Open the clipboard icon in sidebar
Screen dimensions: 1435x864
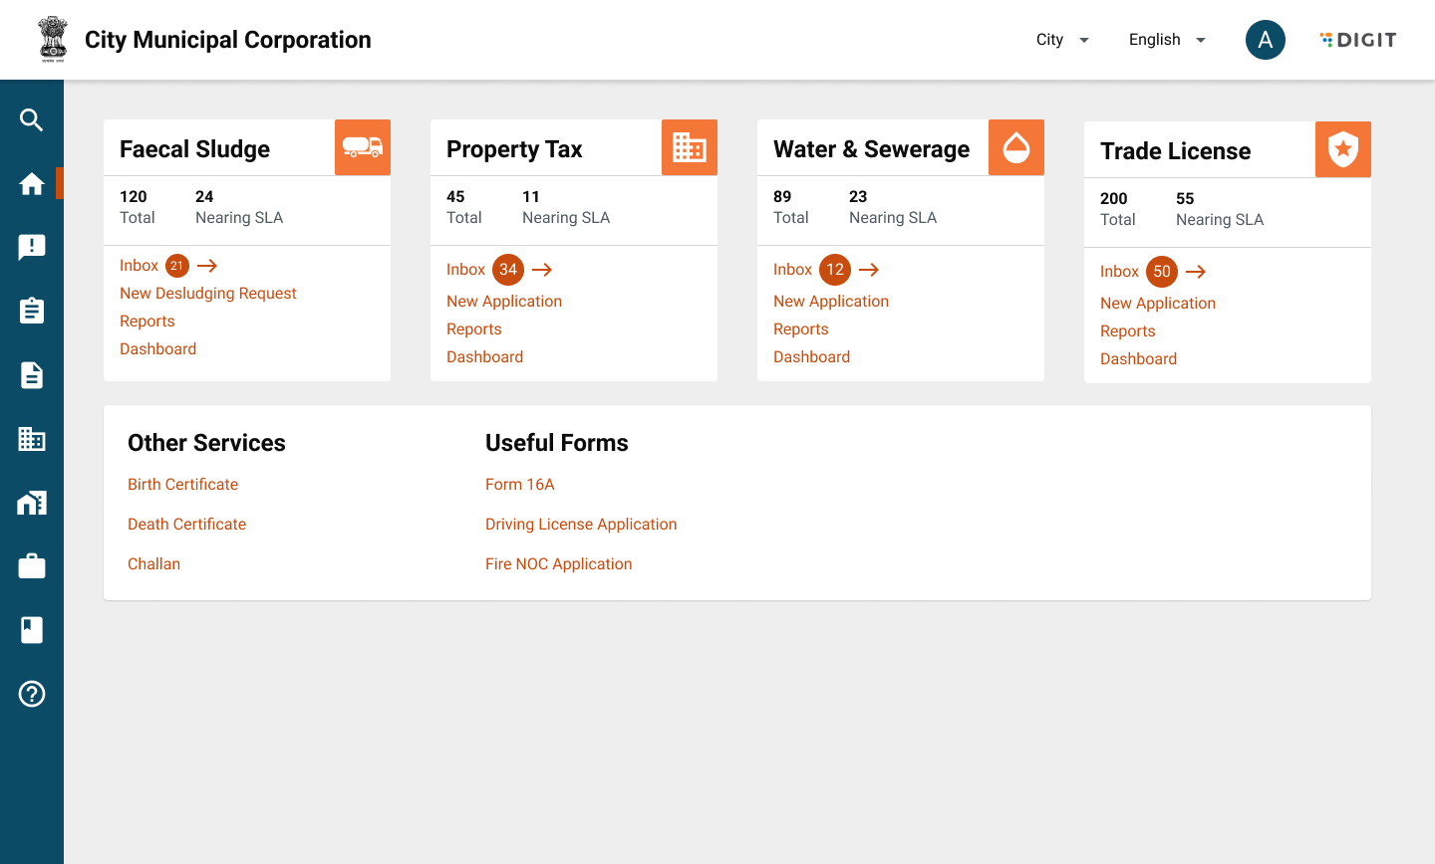[x=32, y=312]
